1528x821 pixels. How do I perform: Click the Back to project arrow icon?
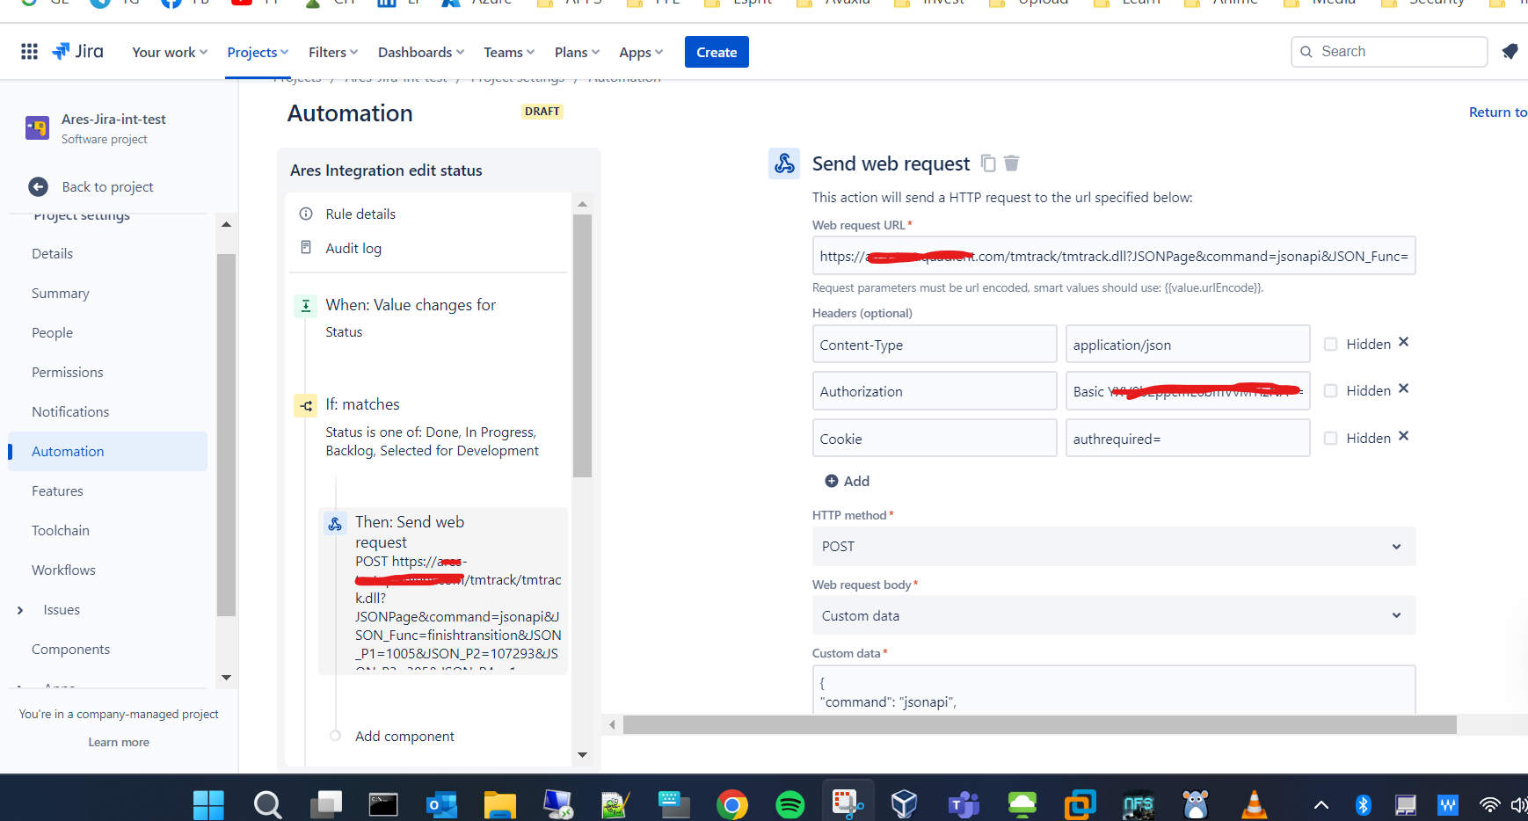(38, 187)
